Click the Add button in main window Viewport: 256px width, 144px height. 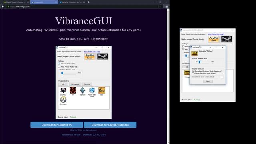click(x=186, y=67)
